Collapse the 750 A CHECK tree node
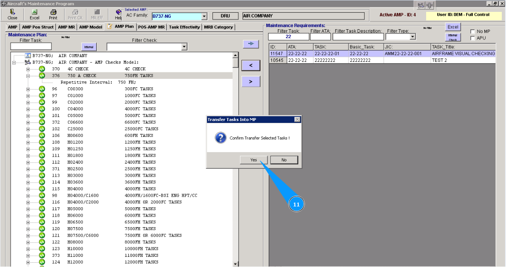 pyautogui.click(x=28, y=76)
